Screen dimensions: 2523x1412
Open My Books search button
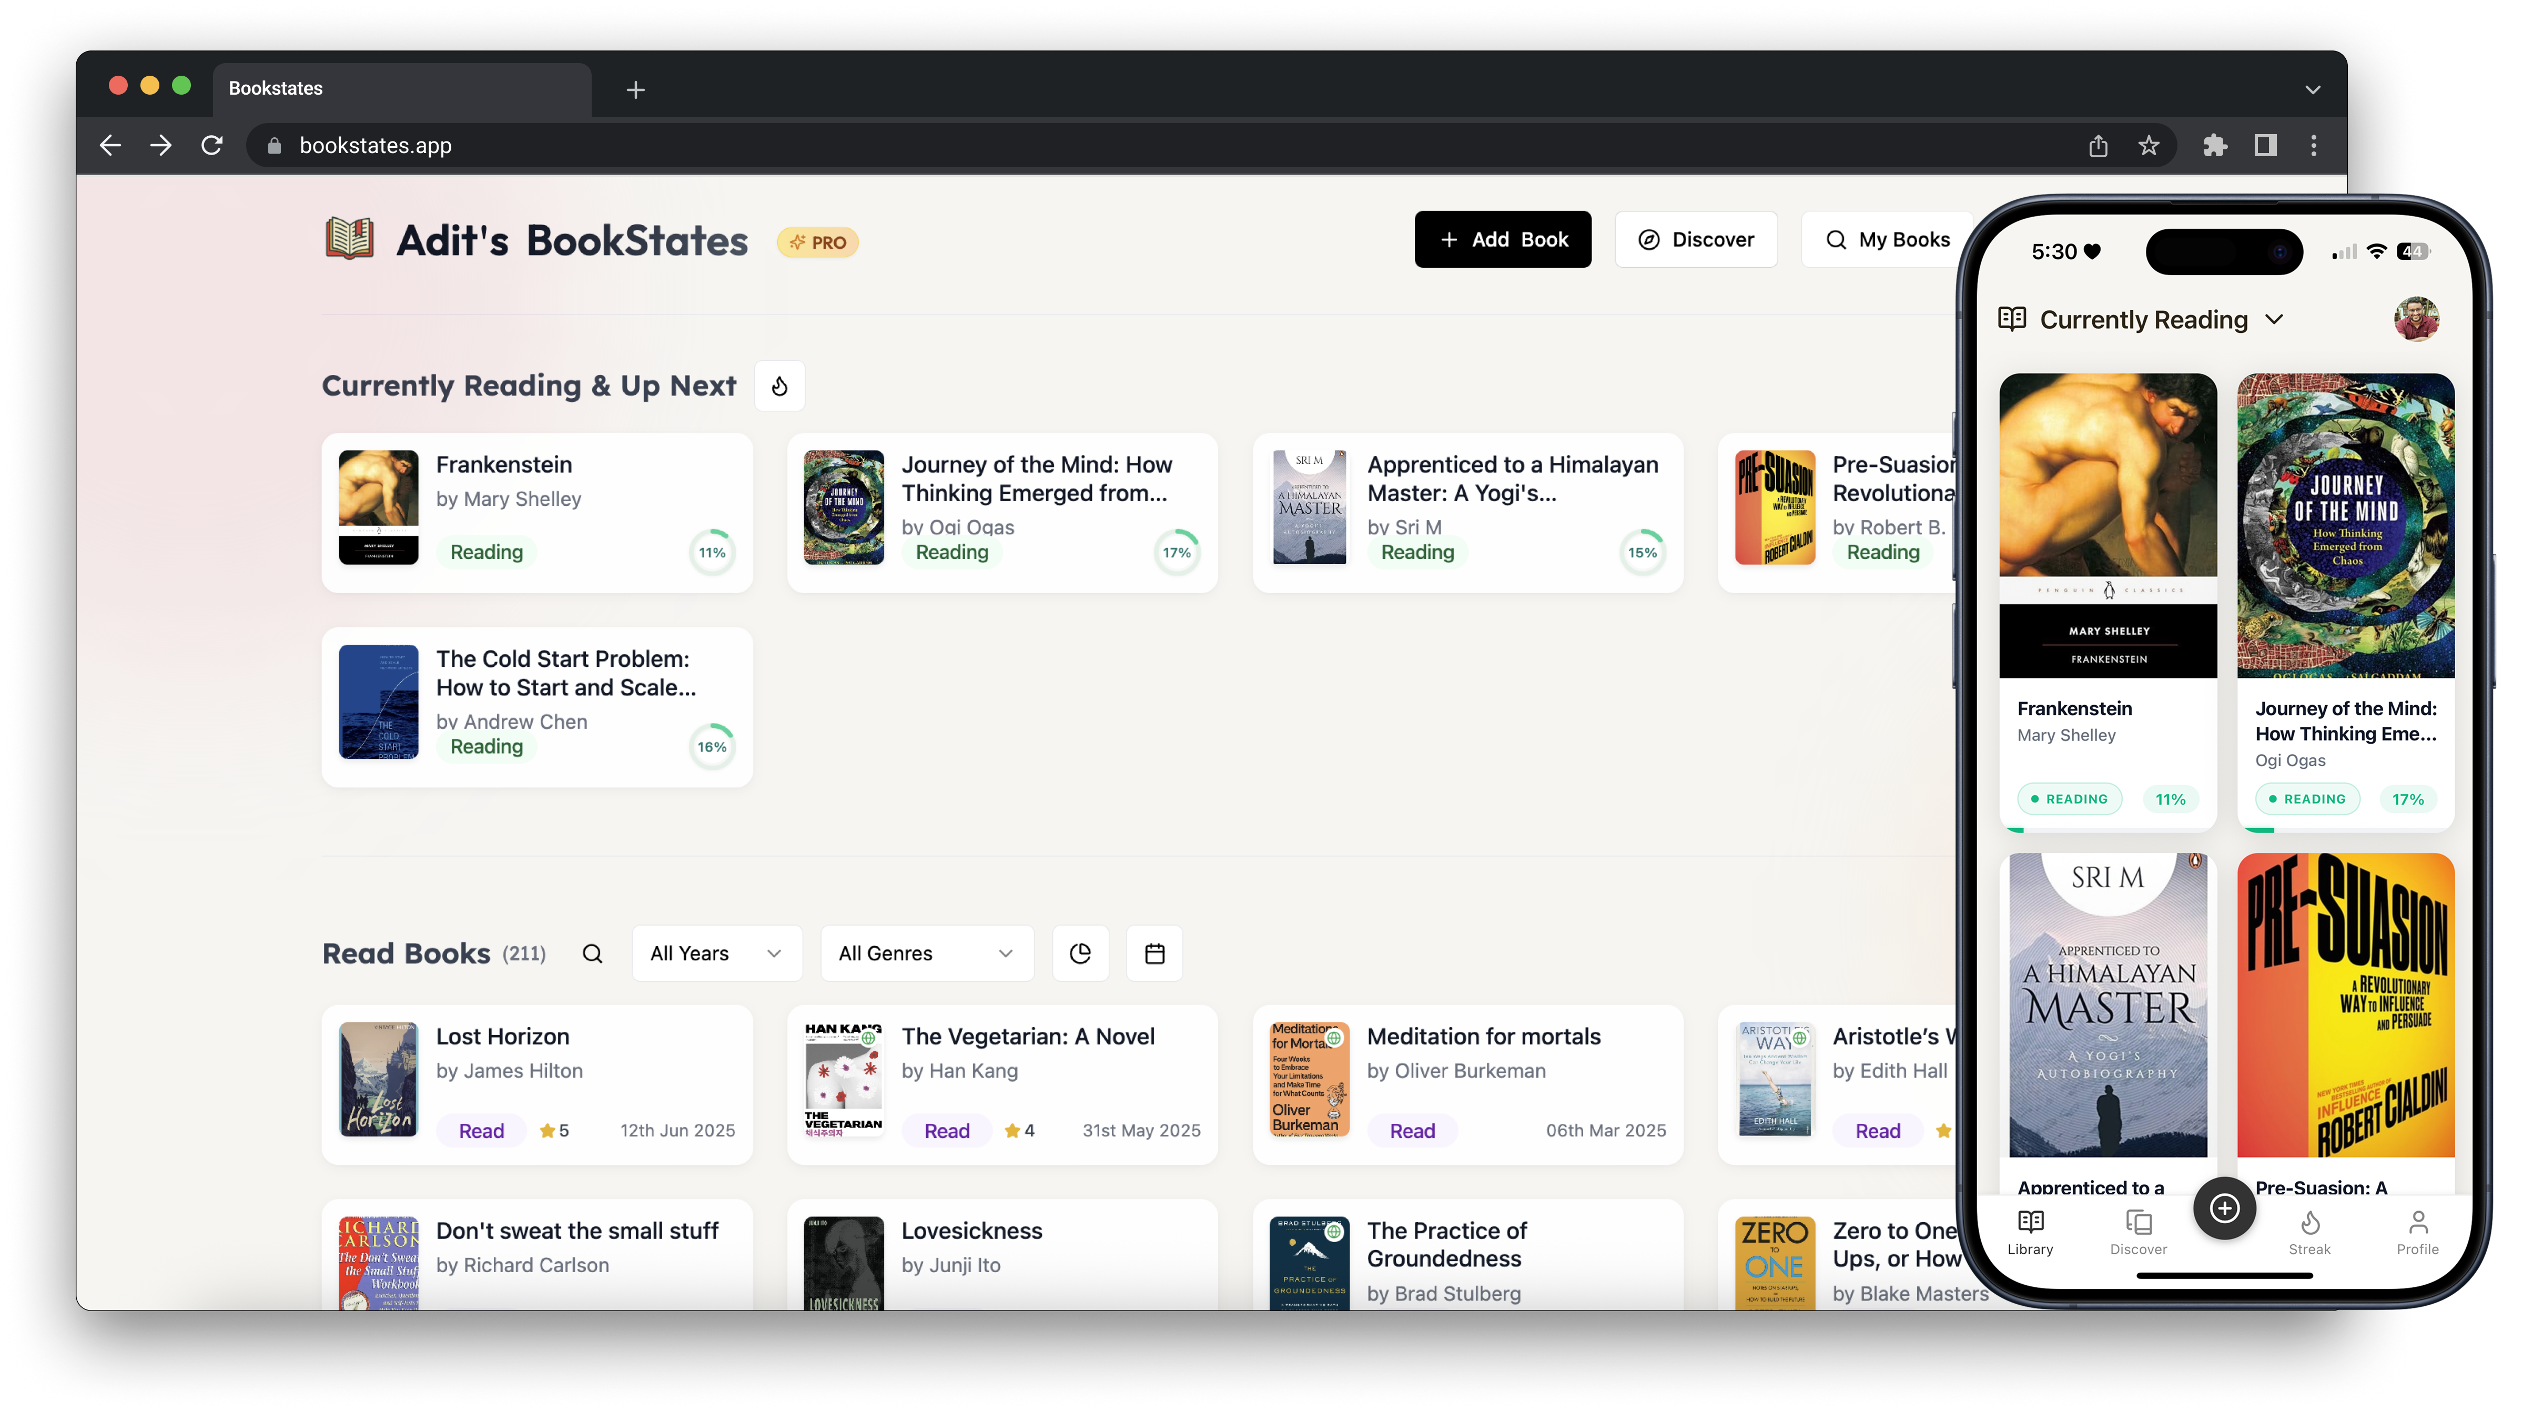[x=1887, y=239]
